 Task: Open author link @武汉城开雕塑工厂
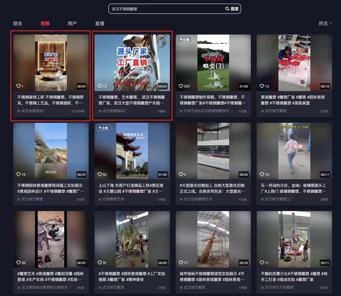[x=279, y=199]
